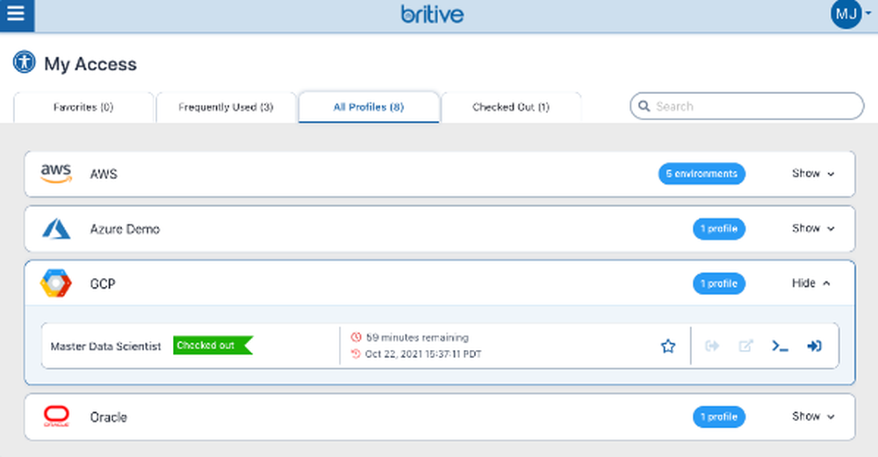Click the history icon beside Oct 22 date

pyautogui.click(x=356, y=353)
